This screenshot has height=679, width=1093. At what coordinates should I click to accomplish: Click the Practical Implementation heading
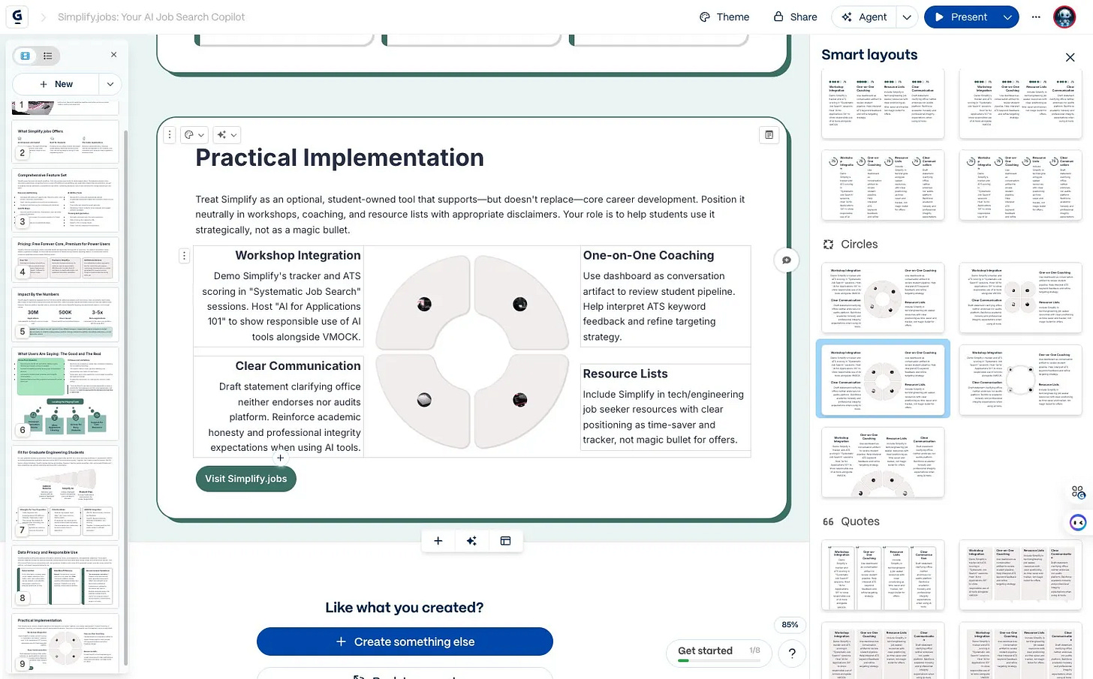click(x=339, y=158)
